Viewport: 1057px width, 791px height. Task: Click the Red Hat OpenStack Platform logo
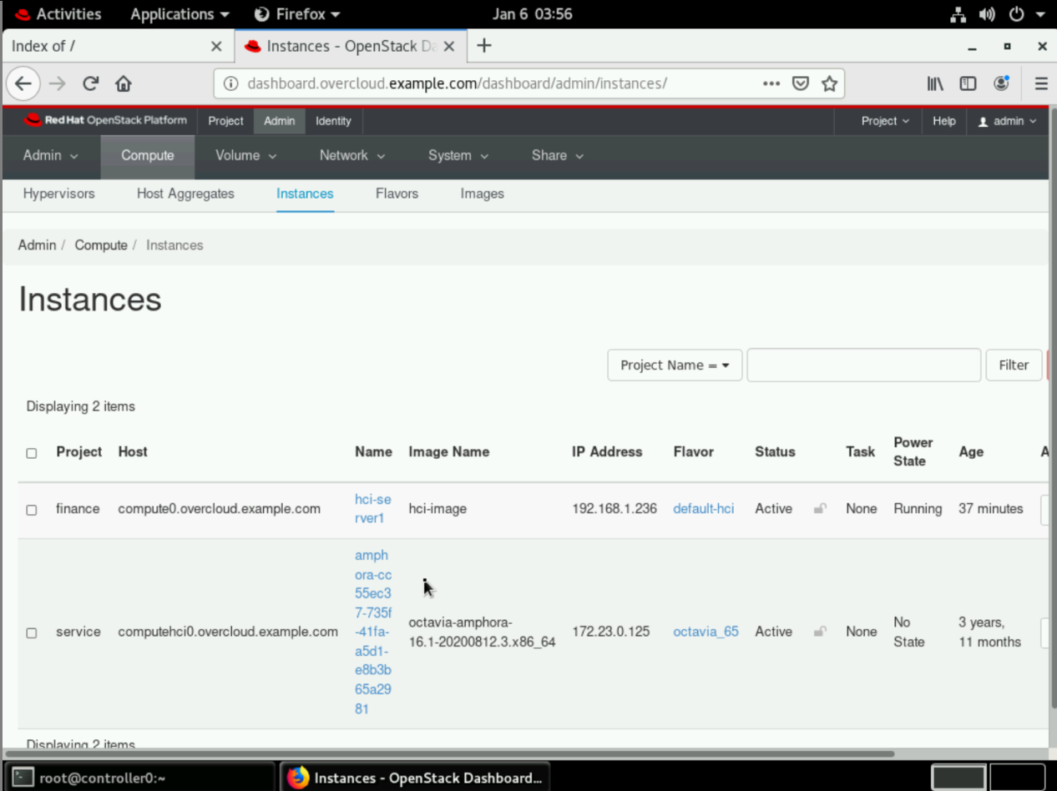pos(105,120)
